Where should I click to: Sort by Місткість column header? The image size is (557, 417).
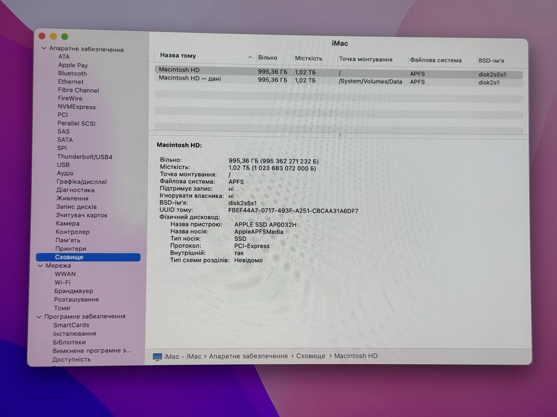tap(309, 58)
